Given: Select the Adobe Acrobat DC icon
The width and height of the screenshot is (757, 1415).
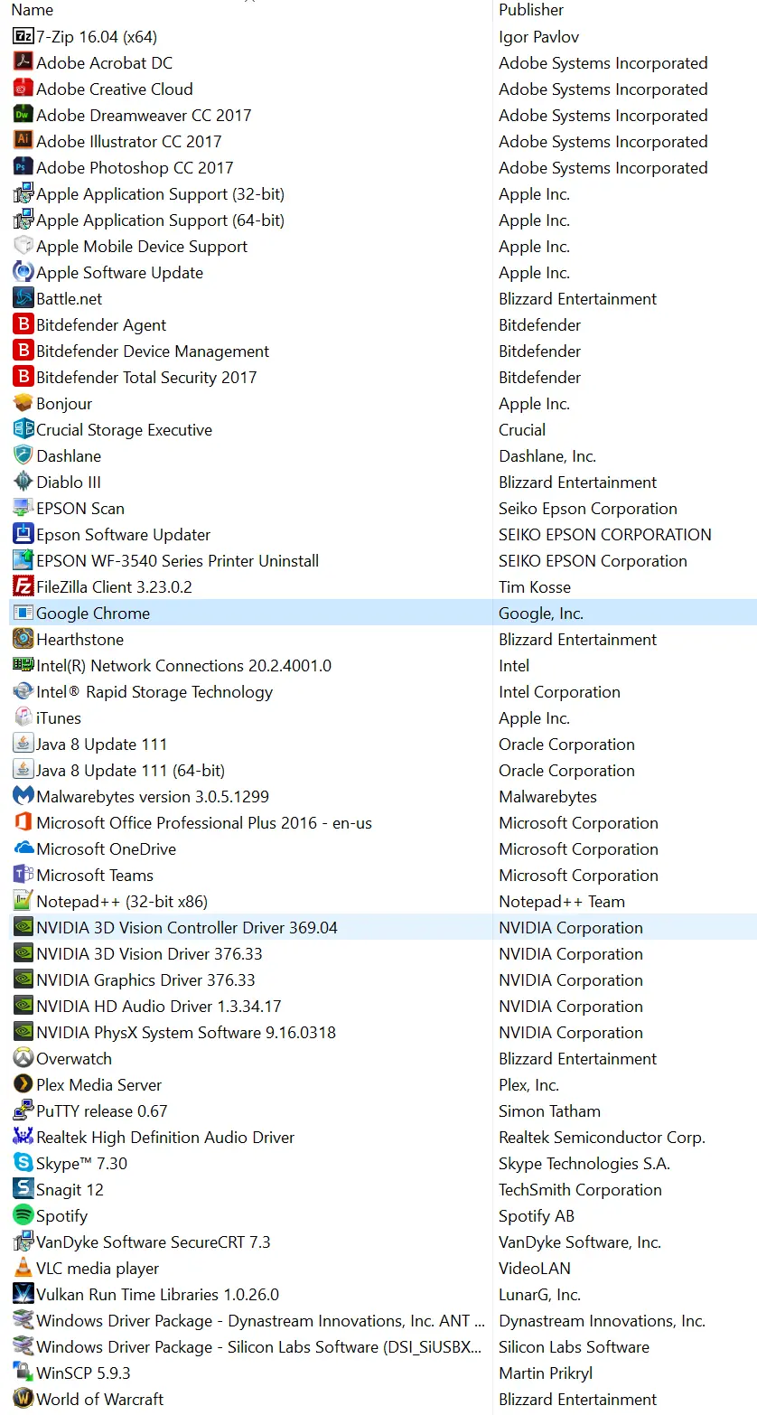Looking at the screenshot, I should tap(23, 63).
